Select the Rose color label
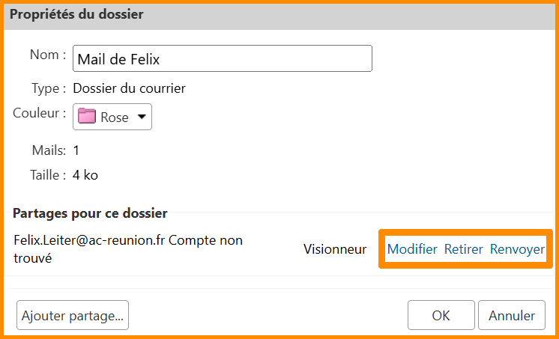This screenshot has width=559, height=339. (115, 117)
